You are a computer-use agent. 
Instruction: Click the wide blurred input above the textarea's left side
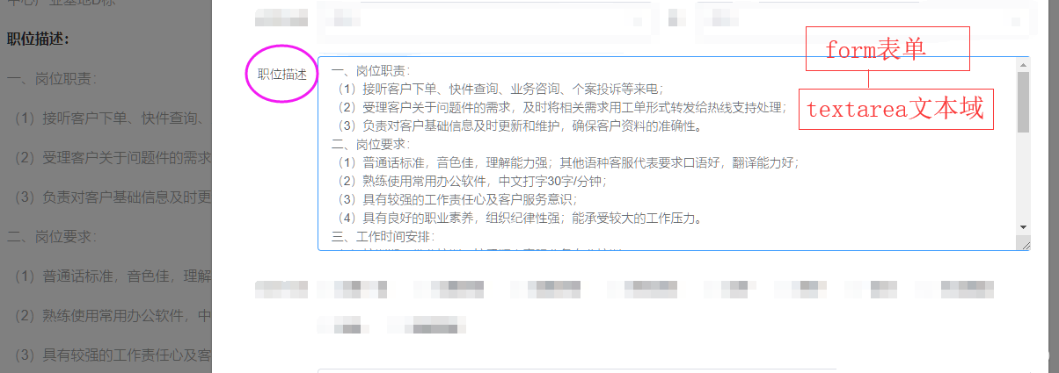pos(485,18)
